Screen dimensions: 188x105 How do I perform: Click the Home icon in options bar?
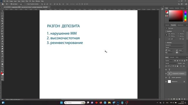(3, 4)
